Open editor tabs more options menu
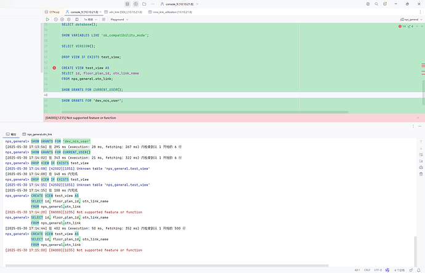Screen dimensions: 425x273 pyautogui.click(x=421, y=12)
